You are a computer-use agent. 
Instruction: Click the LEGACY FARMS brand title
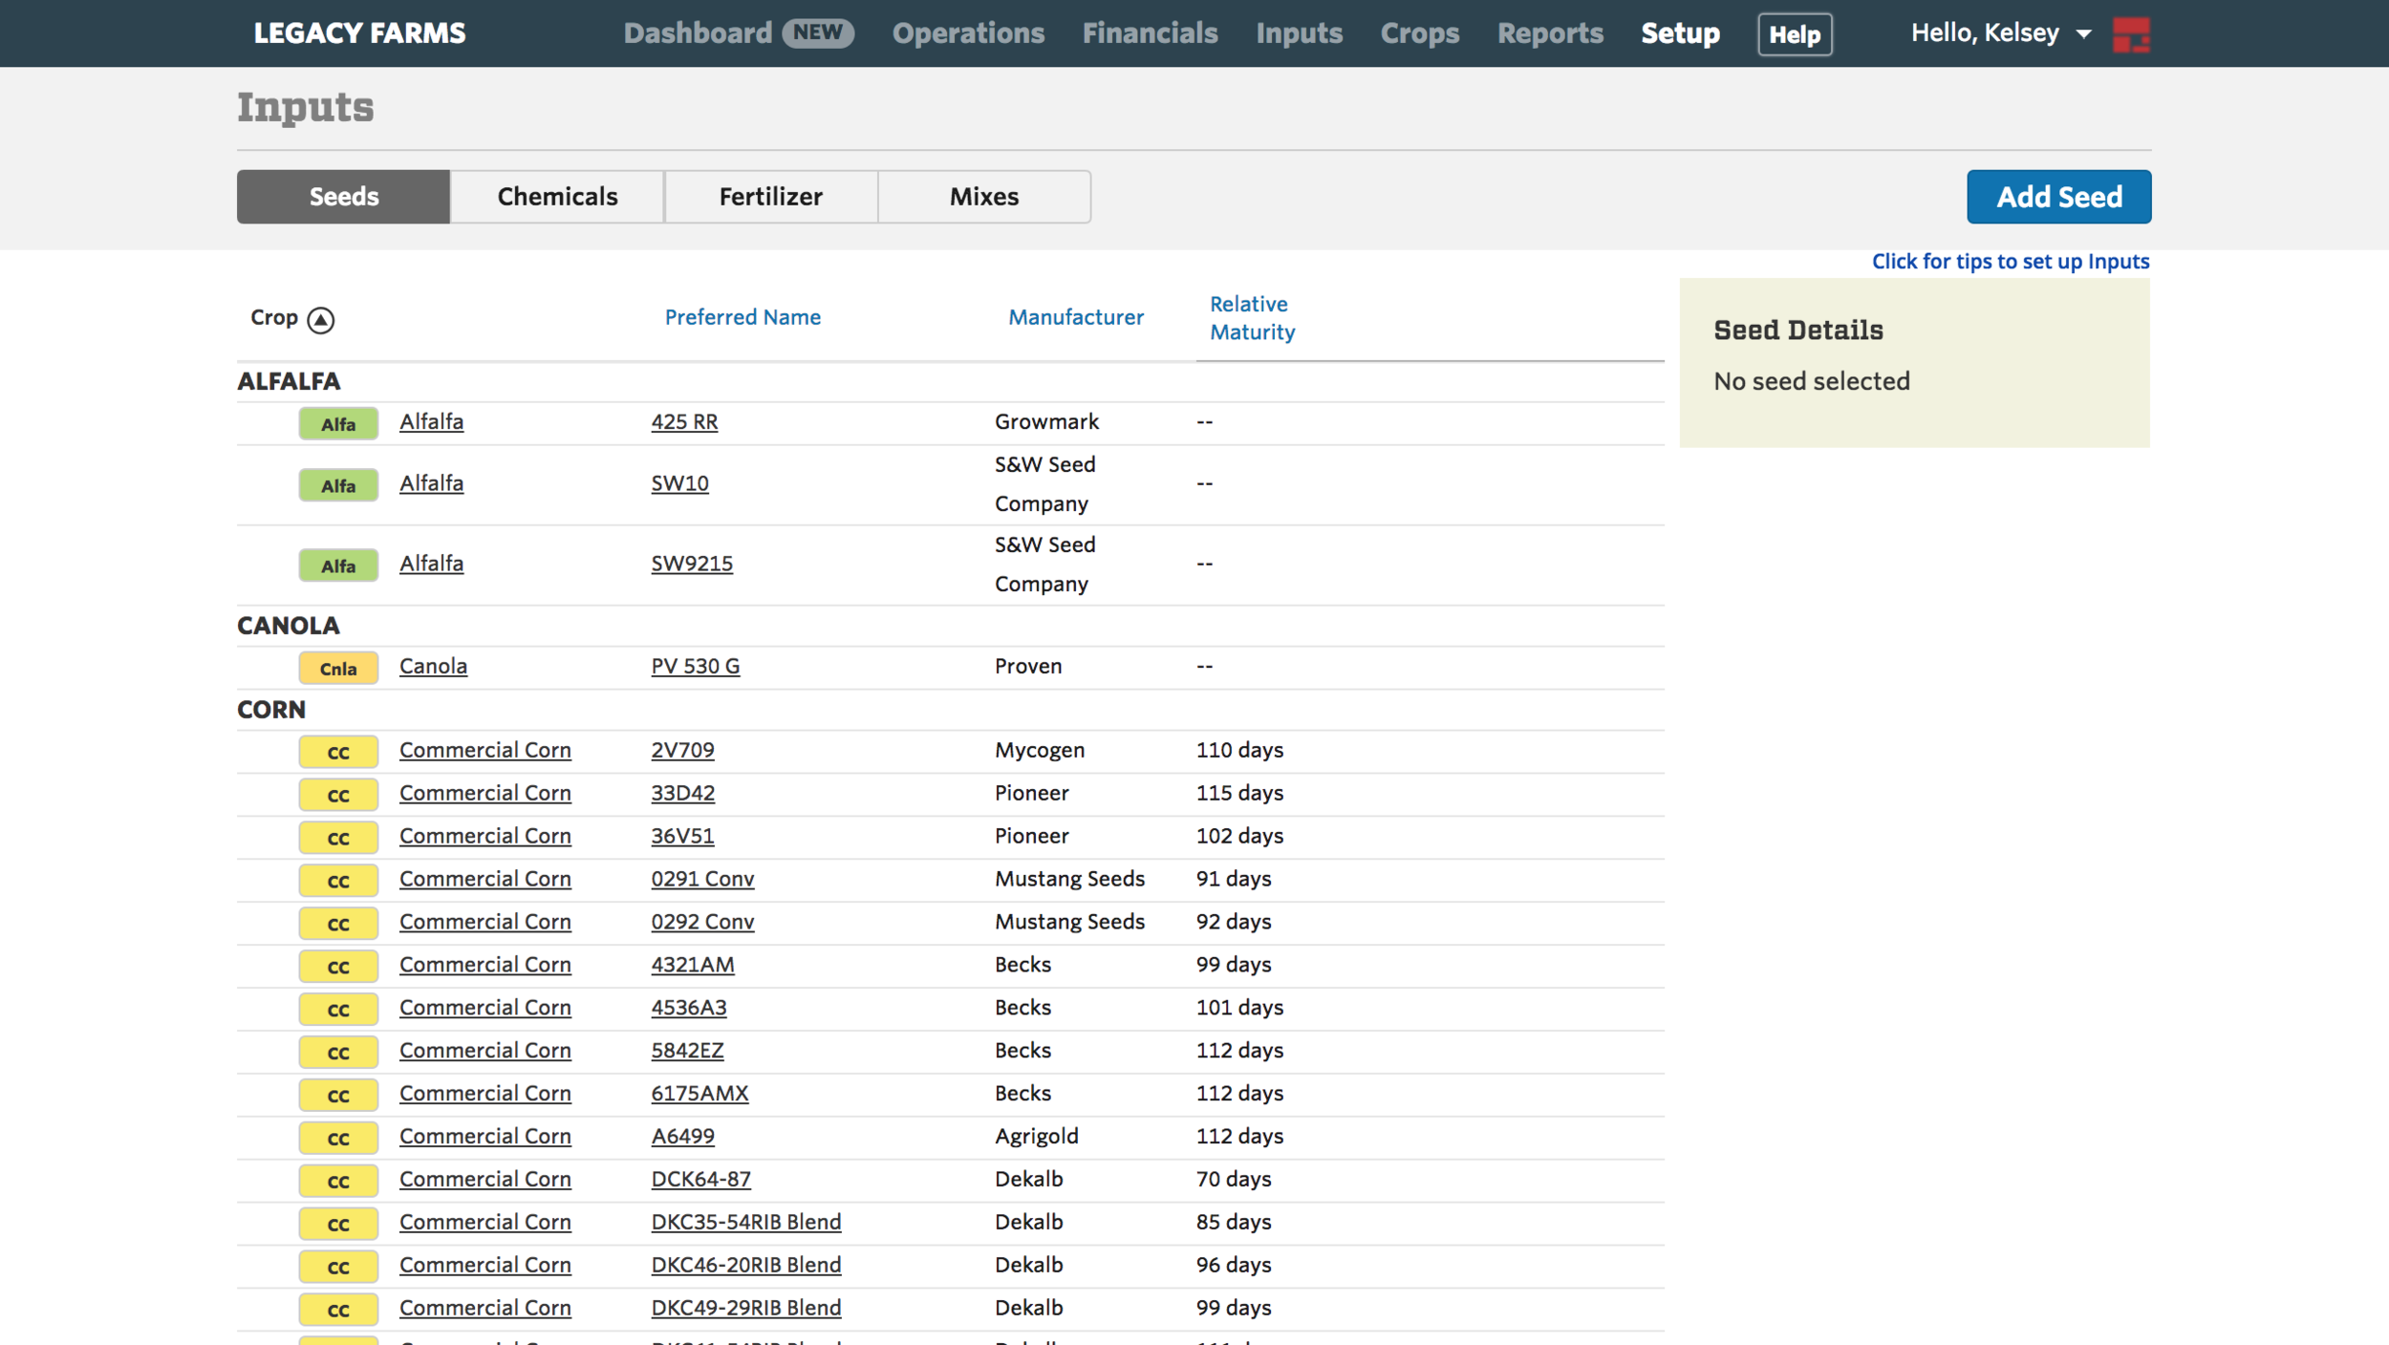(x=359, y=33)
